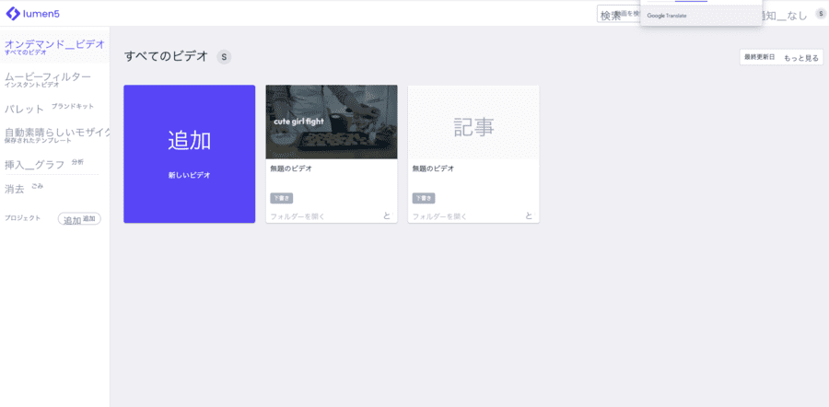The width and height of the screenshot is (829, 407).
Task: Open the cute girl fight video thumbnail
Action: point(332,122)
